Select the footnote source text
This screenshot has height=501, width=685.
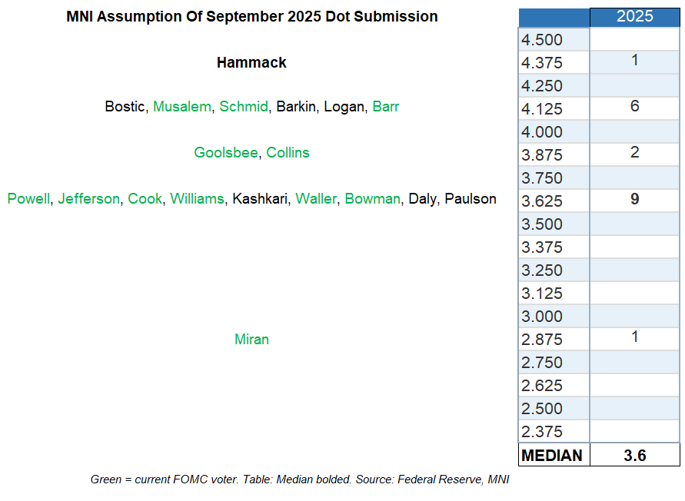pyautogui.click(x=300, y=479)
